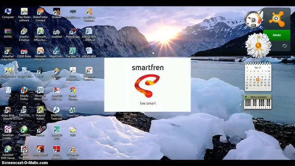Select highlighted date 12 in calendar
Viewport: 295px width, 166px height.
[258, 80]
